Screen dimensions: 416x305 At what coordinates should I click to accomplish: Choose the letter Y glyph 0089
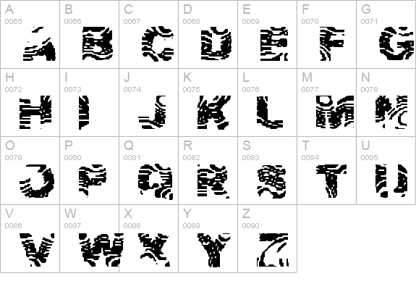point(208,238)
